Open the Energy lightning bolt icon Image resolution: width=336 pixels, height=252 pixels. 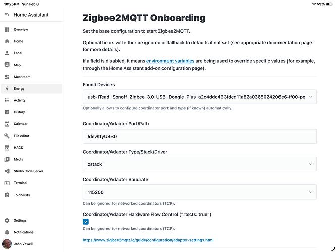coord(7,88)
